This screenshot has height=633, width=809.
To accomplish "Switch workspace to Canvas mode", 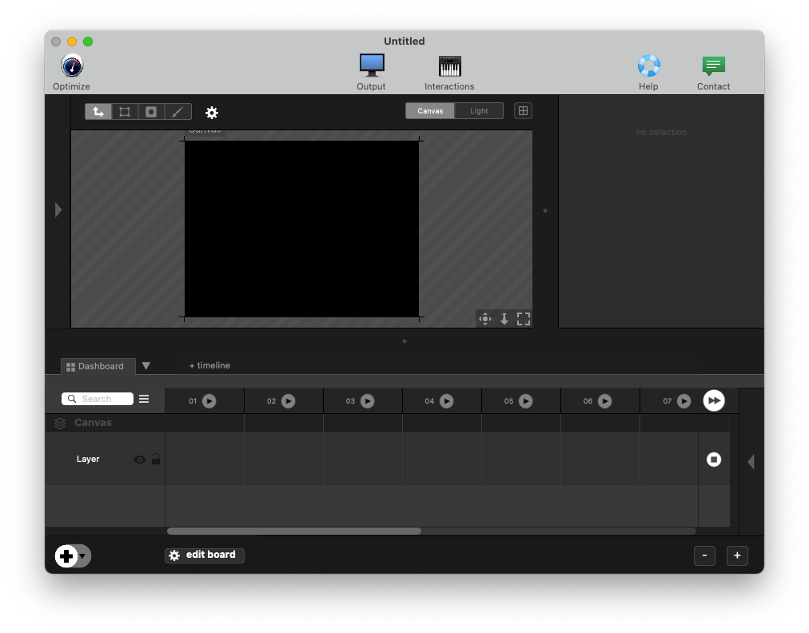I will 430,111.
